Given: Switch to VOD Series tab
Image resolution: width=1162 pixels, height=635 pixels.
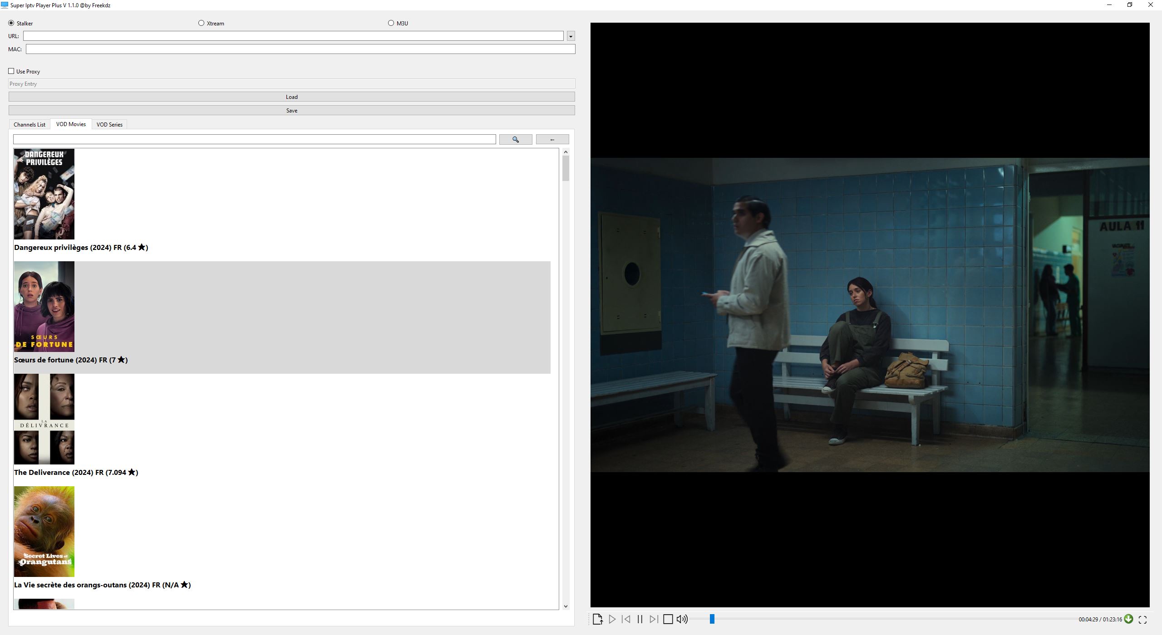Looking at the screenshot, I should click(109, 124).
